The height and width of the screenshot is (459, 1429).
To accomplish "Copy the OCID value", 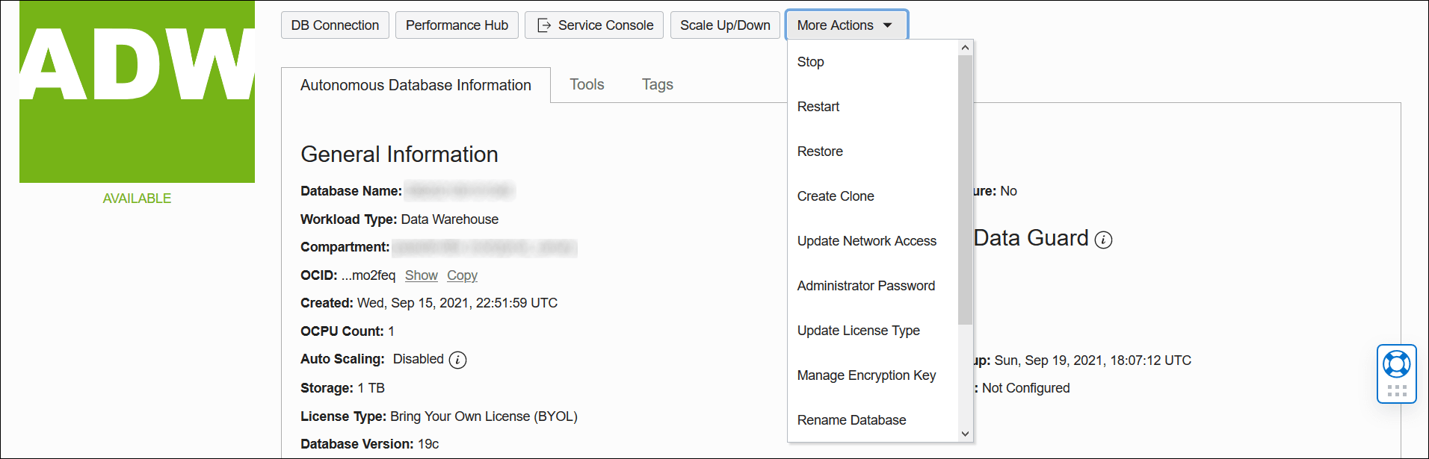I will pyautogui.click(x=462, y=275).
